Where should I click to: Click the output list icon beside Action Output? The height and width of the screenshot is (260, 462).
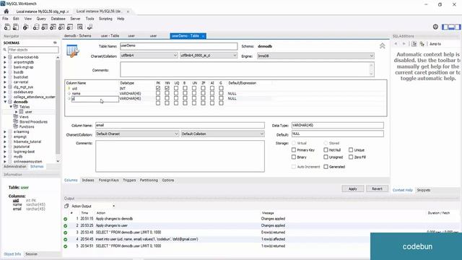coord(66,206)
